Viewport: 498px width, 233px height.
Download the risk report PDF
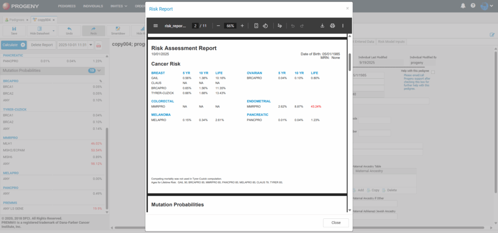click(x=322, y=26)
